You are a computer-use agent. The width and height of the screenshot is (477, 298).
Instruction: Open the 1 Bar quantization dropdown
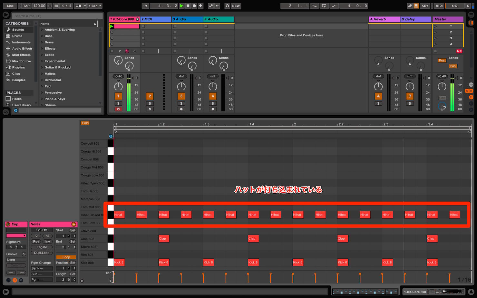pos(95,6)
